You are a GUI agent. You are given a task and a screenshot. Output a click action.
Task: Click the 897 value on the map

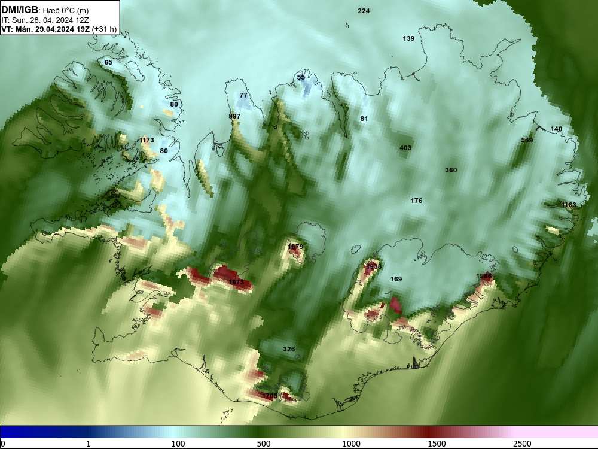click(x=234, y=116)
